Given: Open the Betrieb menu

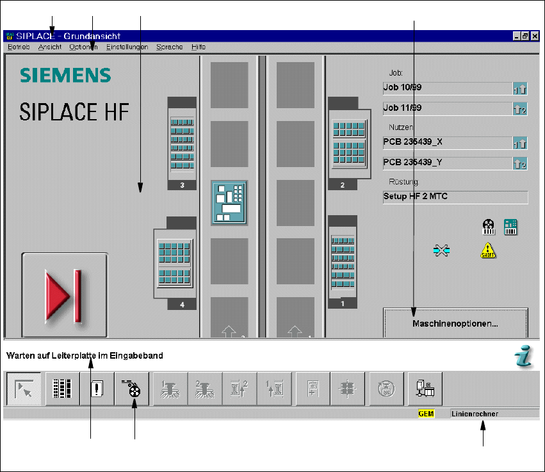Looking at the screenshot, I should (19, 47).
